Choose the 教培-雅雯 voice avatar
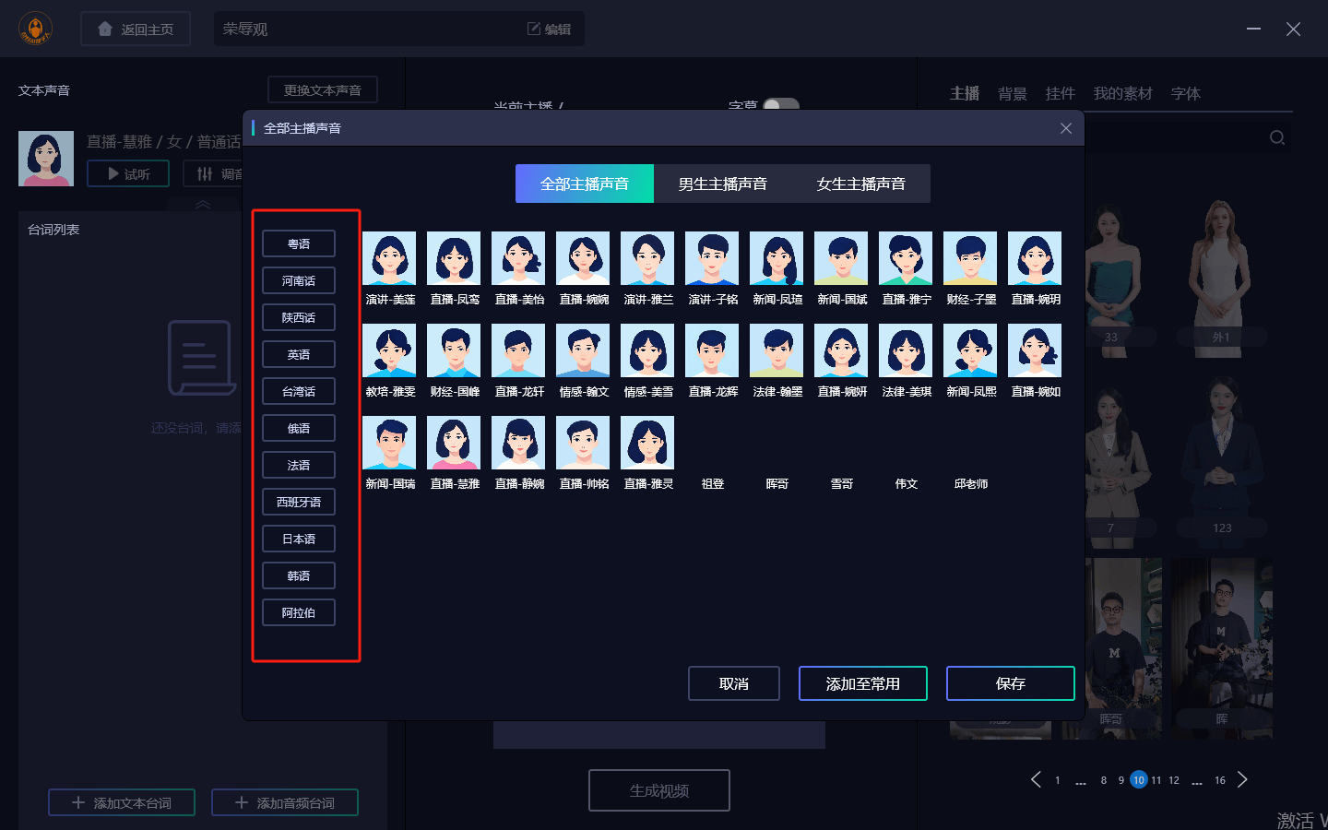This screenshot has height=830, width=1328. 389,351
